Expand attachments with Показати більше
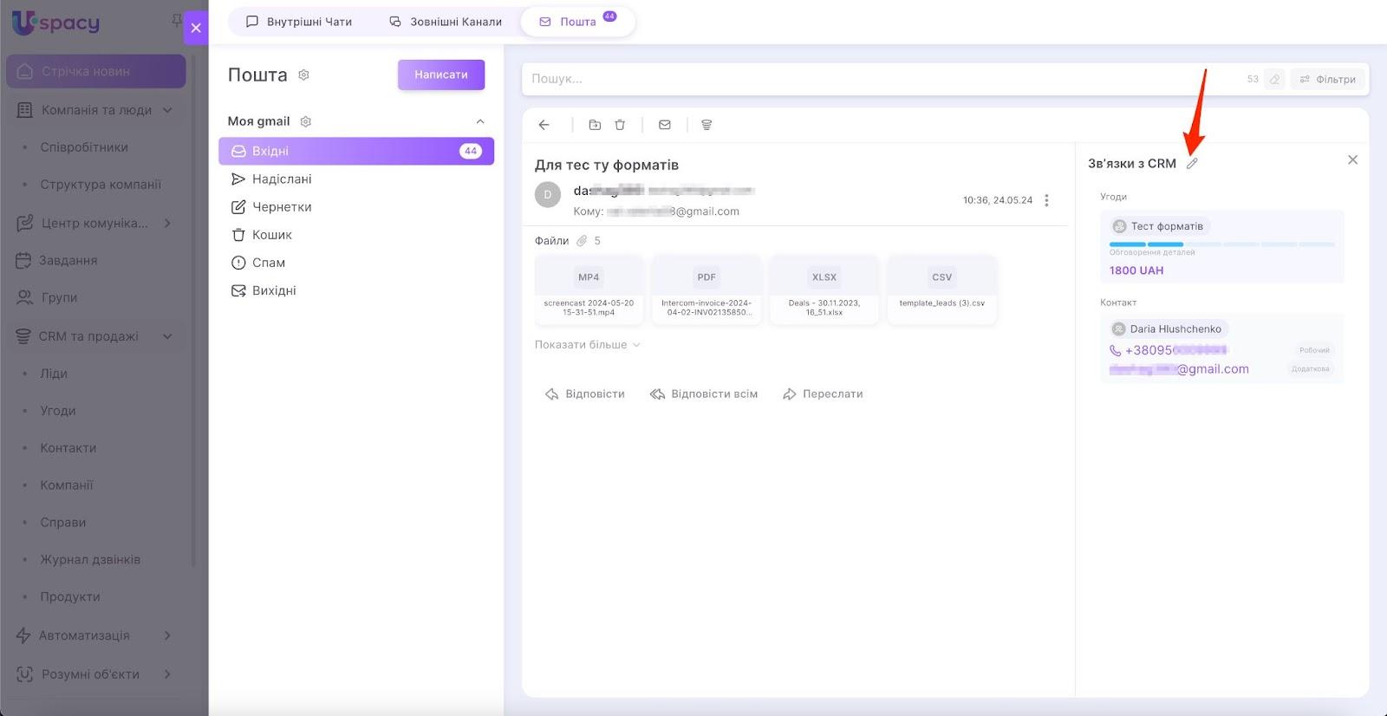The width and height of the screenshot is (1387, 716). pos(587,345)
